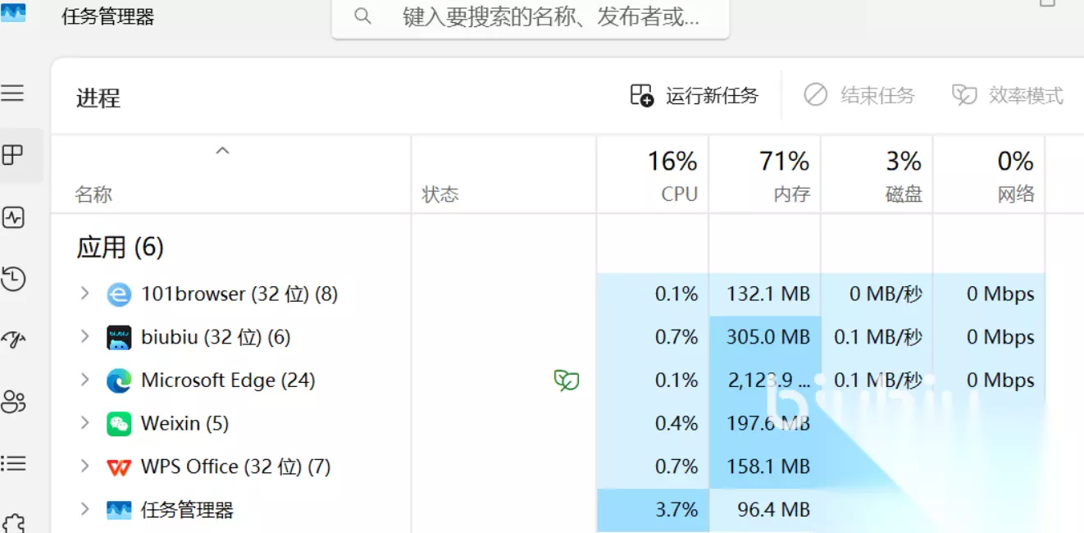Viewport: 1084px width, 533px height.
Task: Sort by the CPU column header
Action: coord(653,175)
